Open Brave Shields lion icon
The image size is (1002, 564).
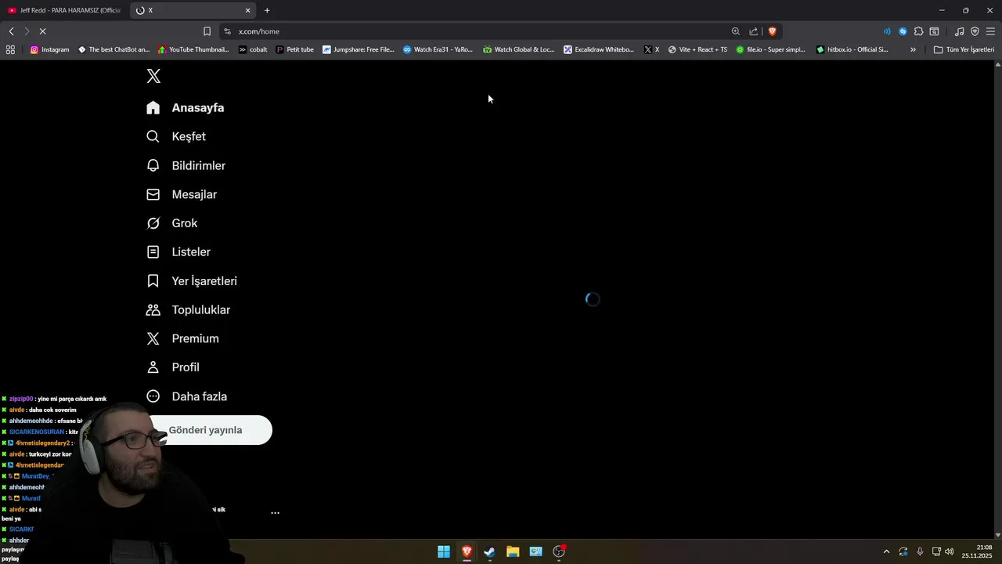point(772,31)
